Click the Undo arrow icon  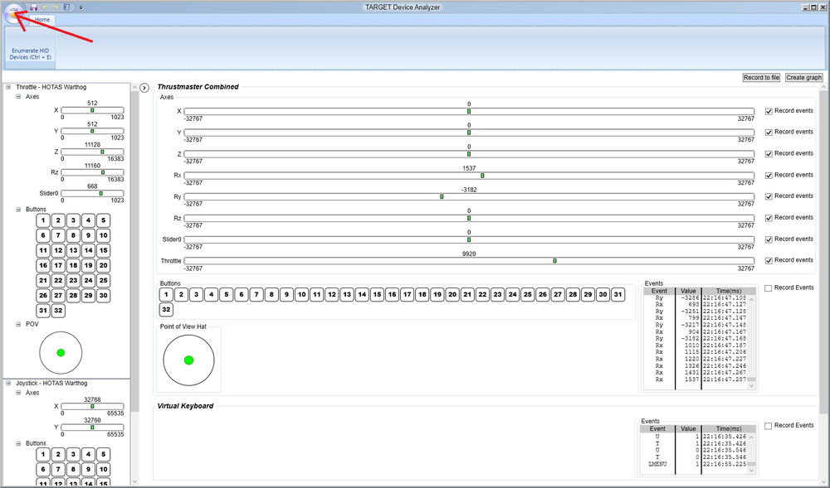click(44, 7)
